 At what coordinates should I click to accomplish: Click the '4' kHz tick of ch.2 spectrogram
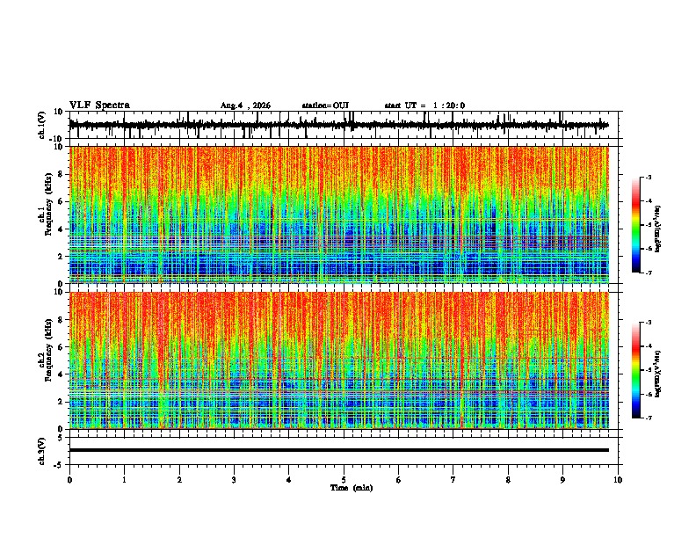(62, 374)
